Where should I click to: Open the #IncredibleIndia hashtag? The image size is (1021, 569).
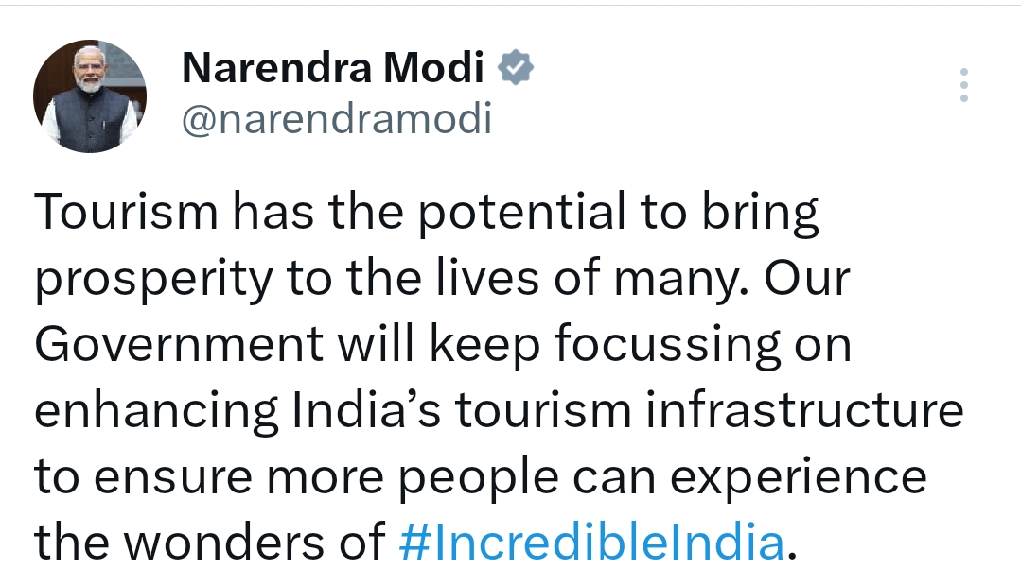592,543
